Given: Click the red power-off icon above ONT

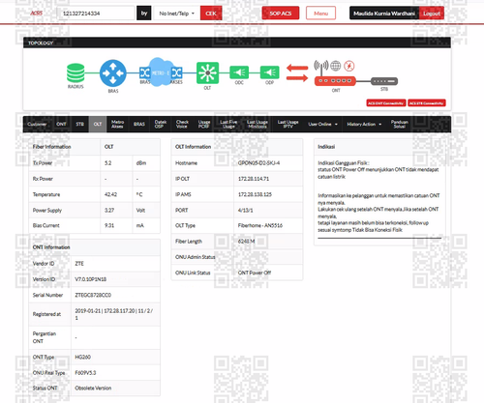Looking at the screenshot, I should [349, 66].
